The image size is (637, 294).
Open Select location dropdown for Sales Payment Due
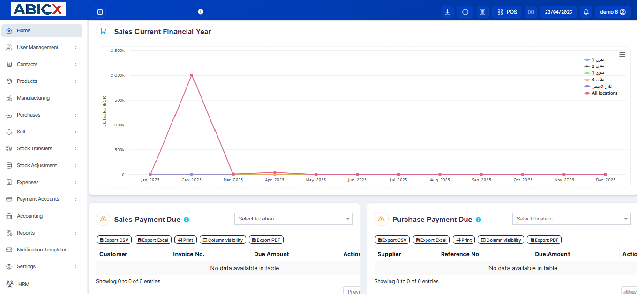coord(293,219)
